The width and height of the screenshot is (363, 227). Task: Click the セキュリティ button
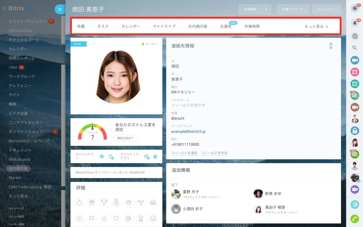point(326,9)
